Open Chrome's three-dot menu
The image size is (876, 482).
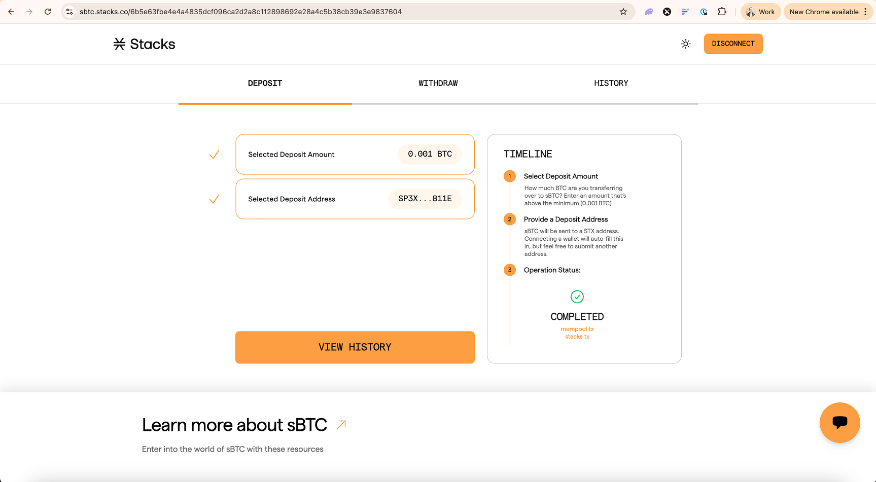click(865, 12)
